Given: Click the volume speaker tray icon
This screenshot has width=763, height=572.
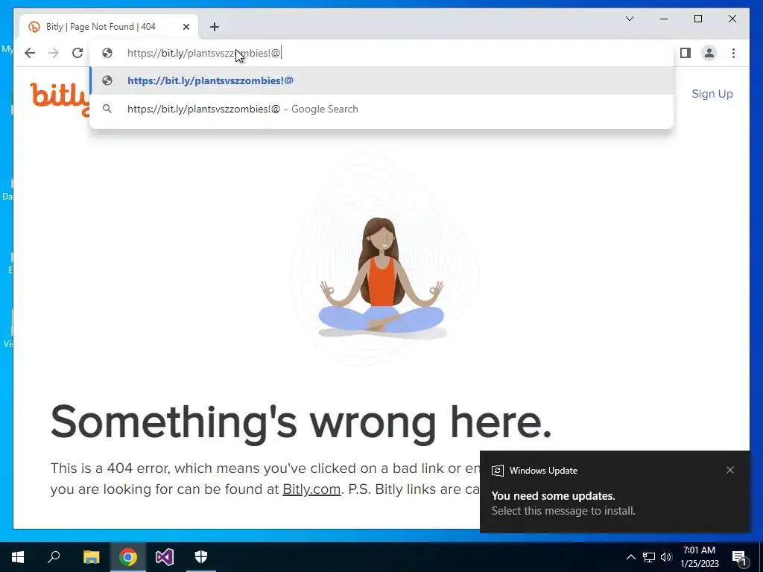Looking at the screenshot, I should (666, 557).
